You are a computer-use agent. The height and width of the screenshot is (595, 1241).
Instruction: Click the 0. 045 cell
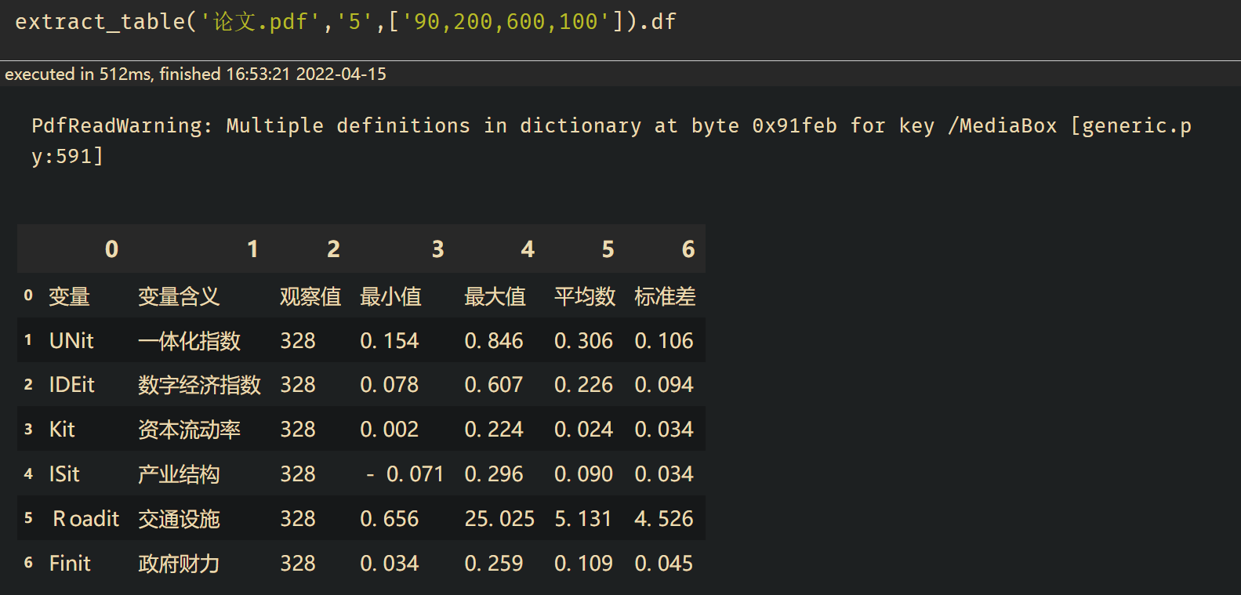(x=663, y=564)
